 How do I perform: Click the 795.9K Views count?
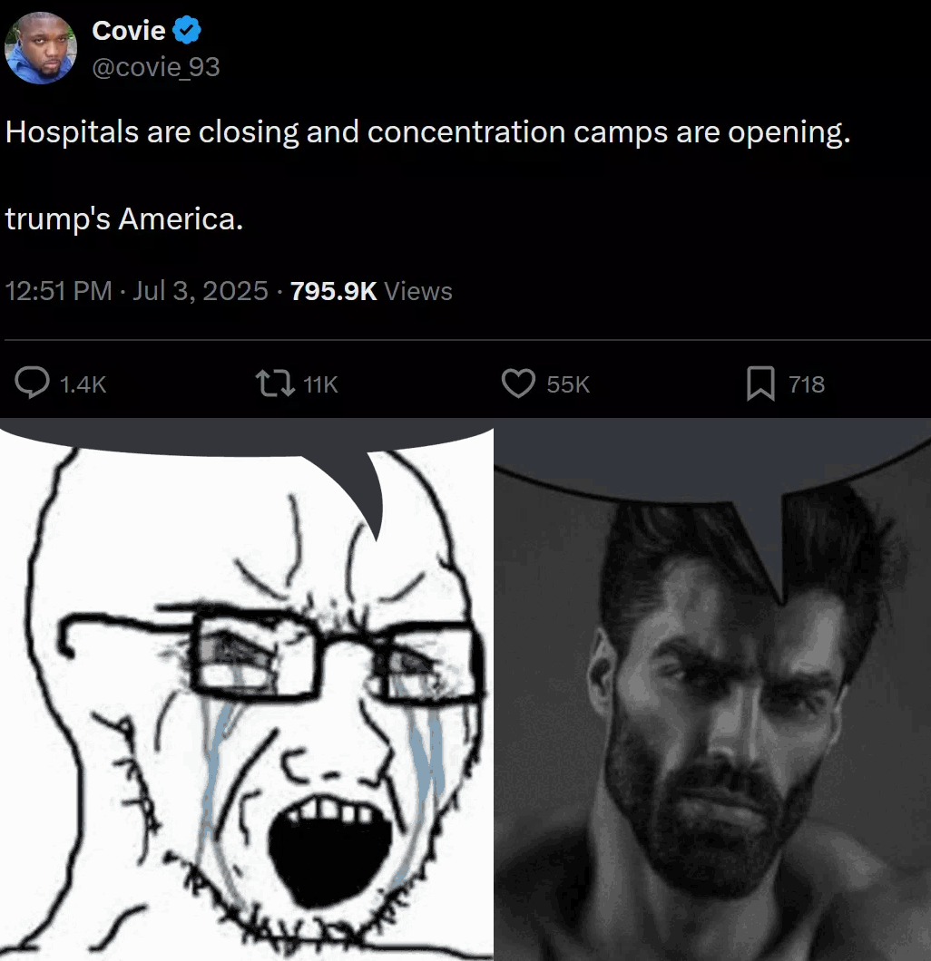coord(371,291)
